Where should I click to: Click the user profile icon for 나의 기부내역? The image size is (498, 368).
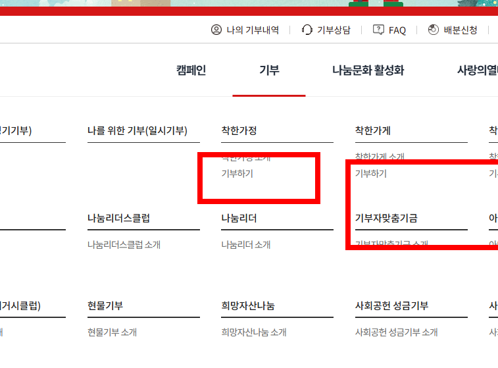tap(216, 30)
